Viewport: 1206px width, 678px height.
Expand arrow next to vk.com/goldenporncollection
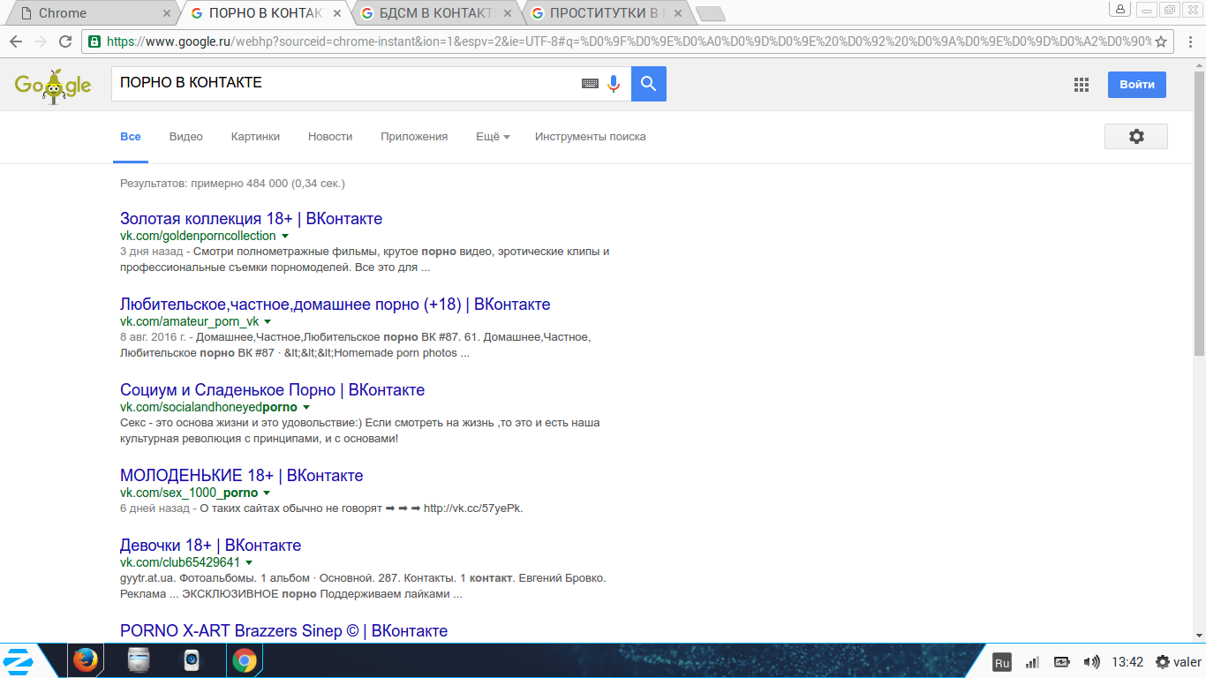[x=285, y=237]
